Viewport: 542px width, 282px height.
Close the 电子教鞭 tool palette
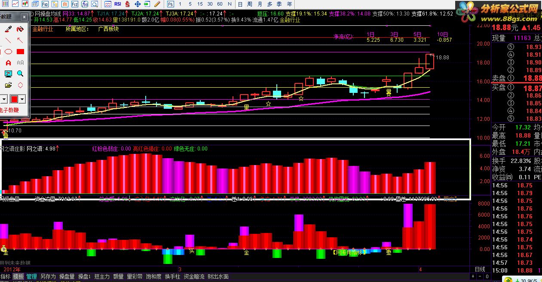click(24, 17)
